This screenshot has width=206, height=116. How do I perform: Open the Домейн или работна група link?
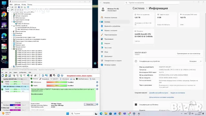159,93
